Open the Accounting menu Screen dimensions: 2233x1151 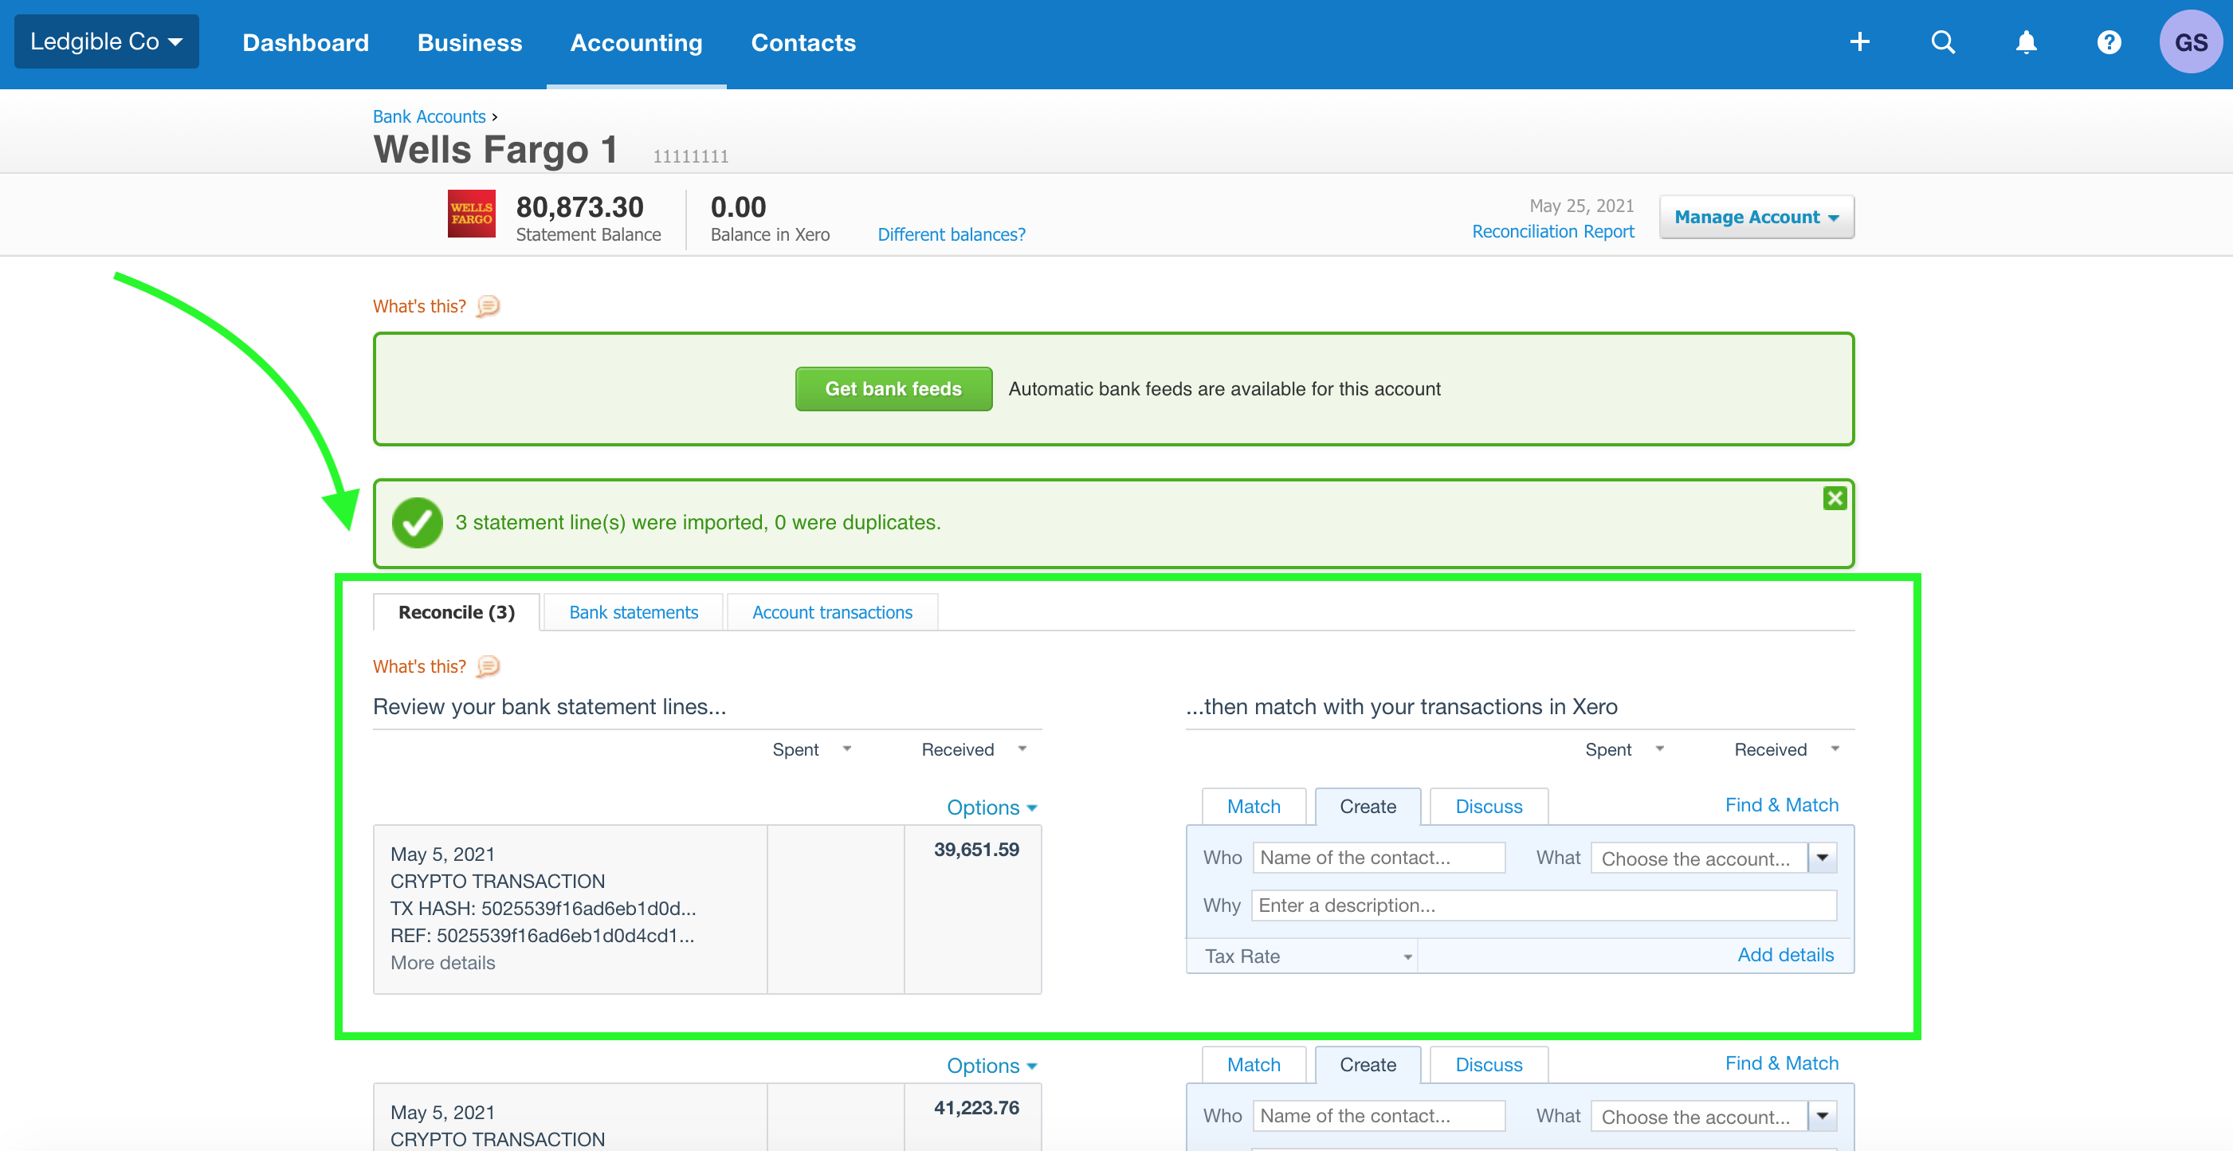tap(636, 42)
